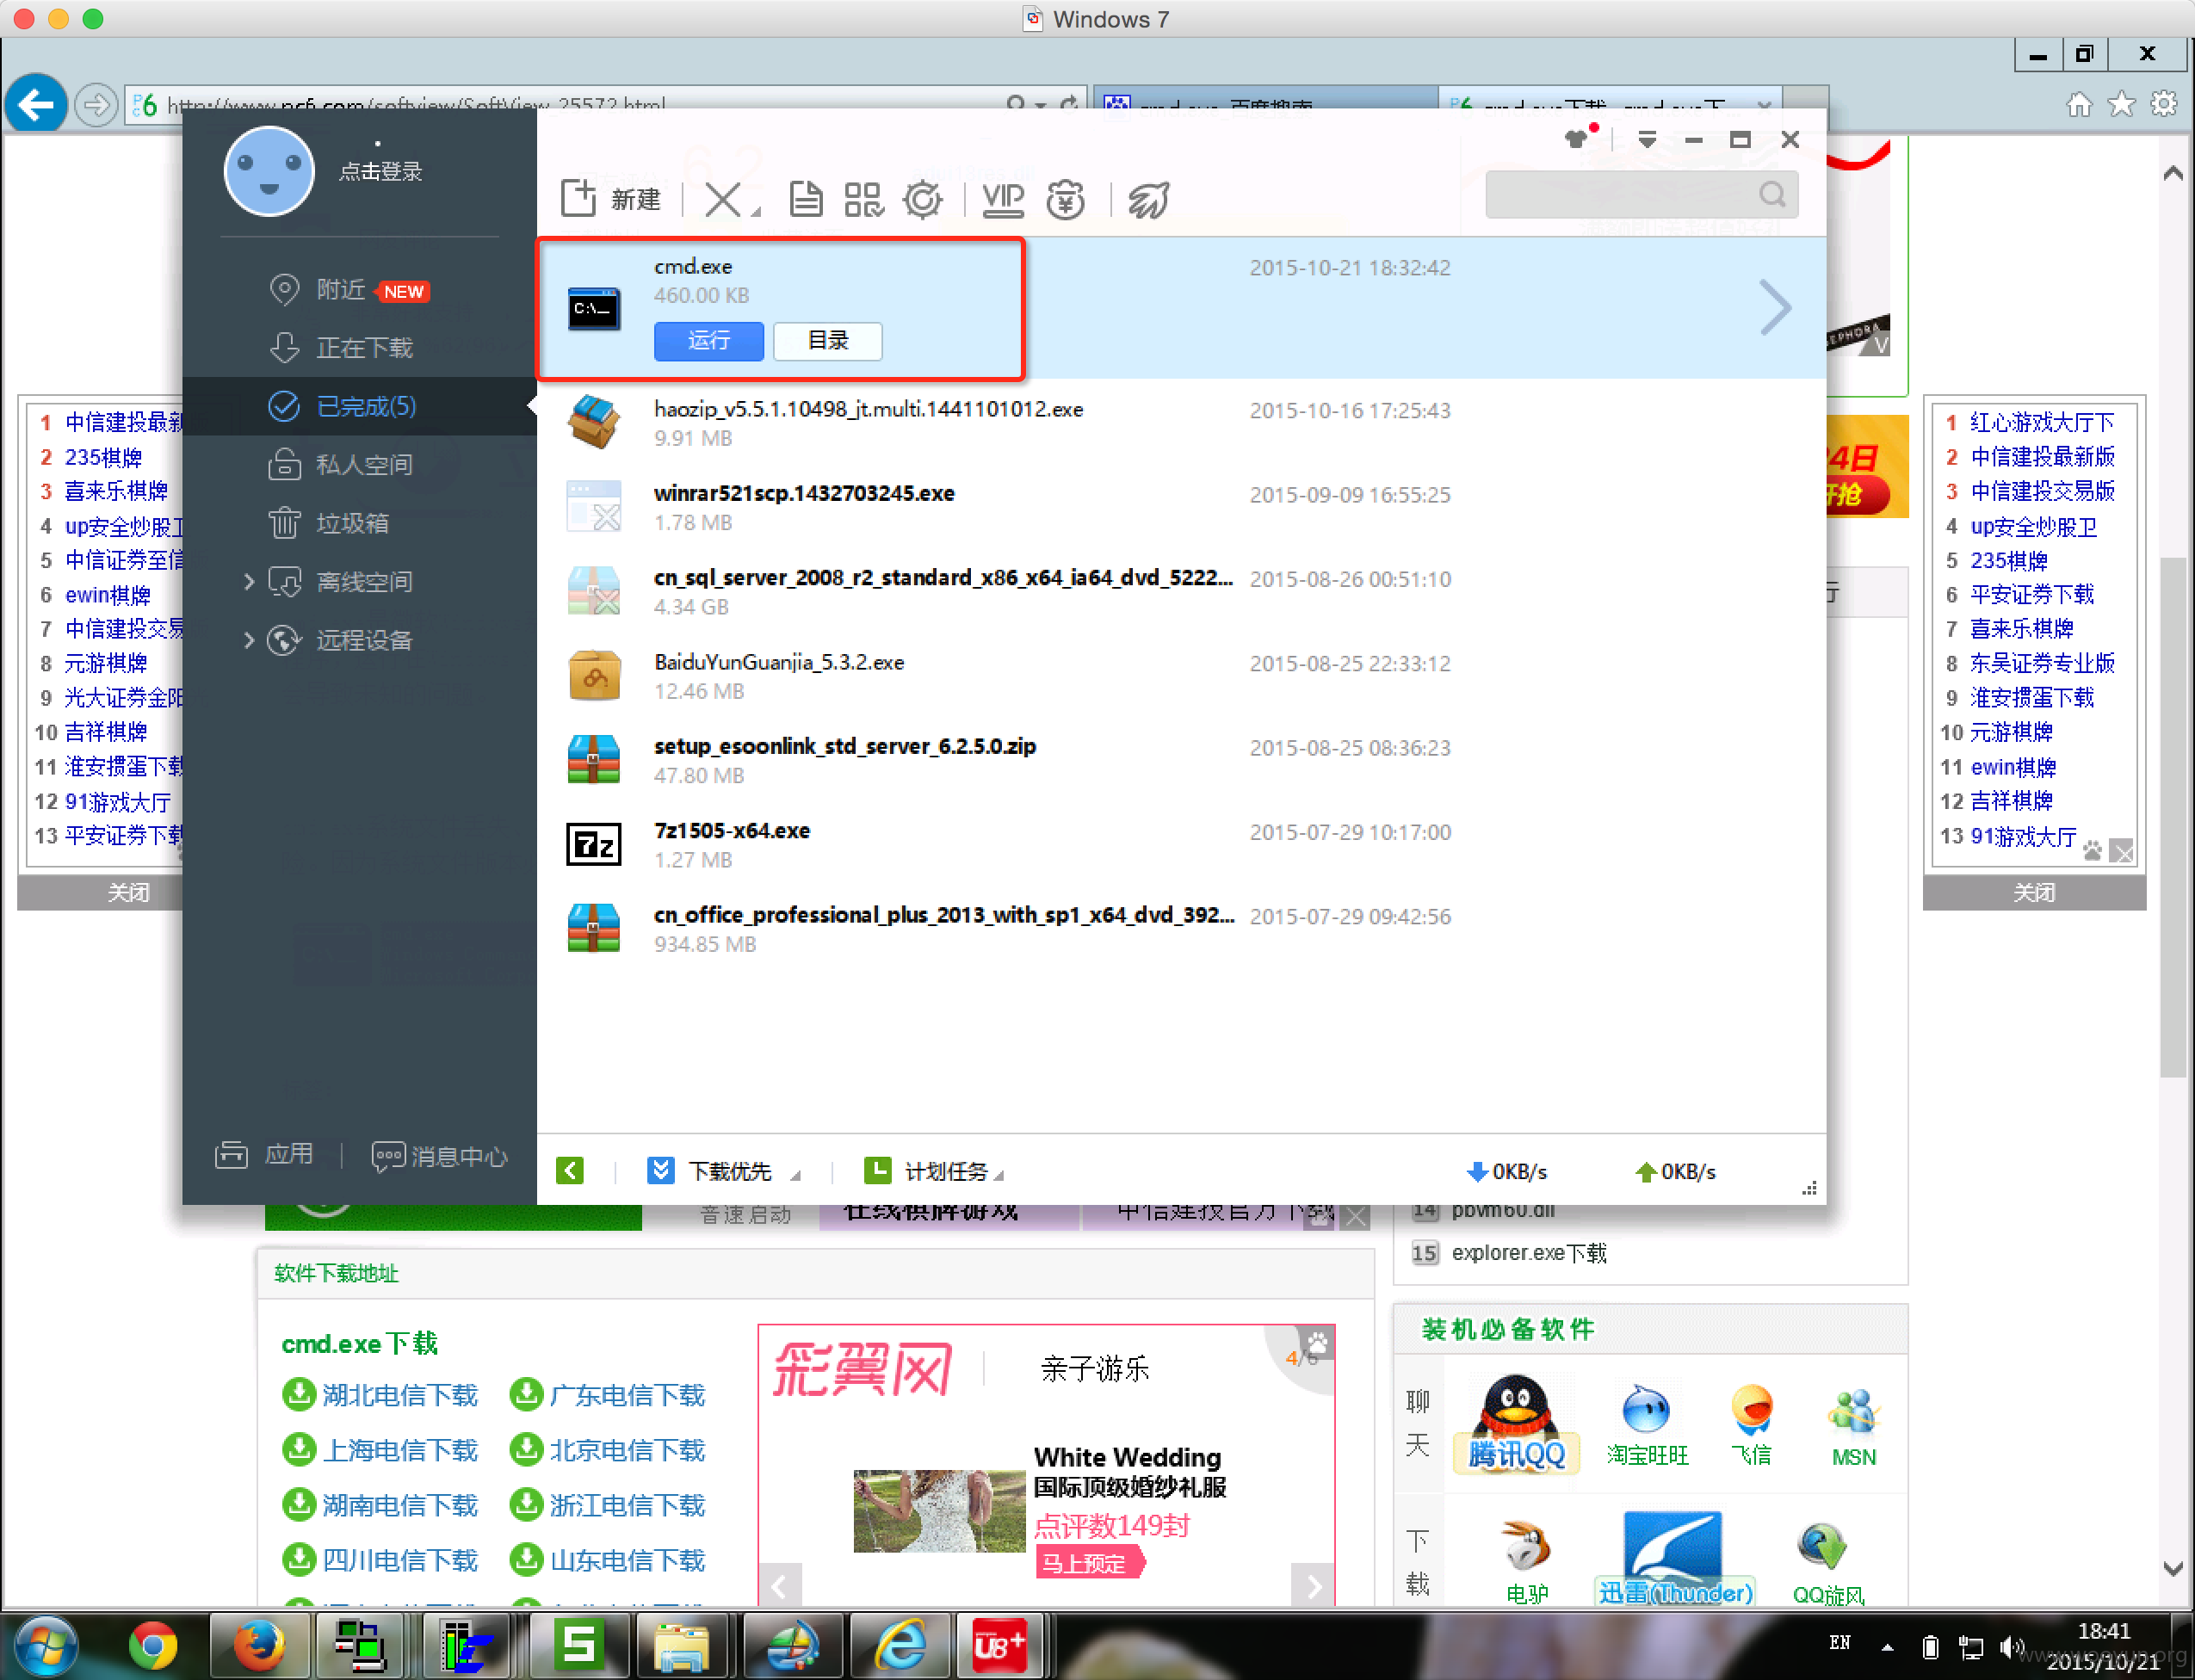The height and width of the screenshot is (1680, 2195).
Task: Click 红心游戏大厅下 link in right ad
Action: tap(2041, 422)
